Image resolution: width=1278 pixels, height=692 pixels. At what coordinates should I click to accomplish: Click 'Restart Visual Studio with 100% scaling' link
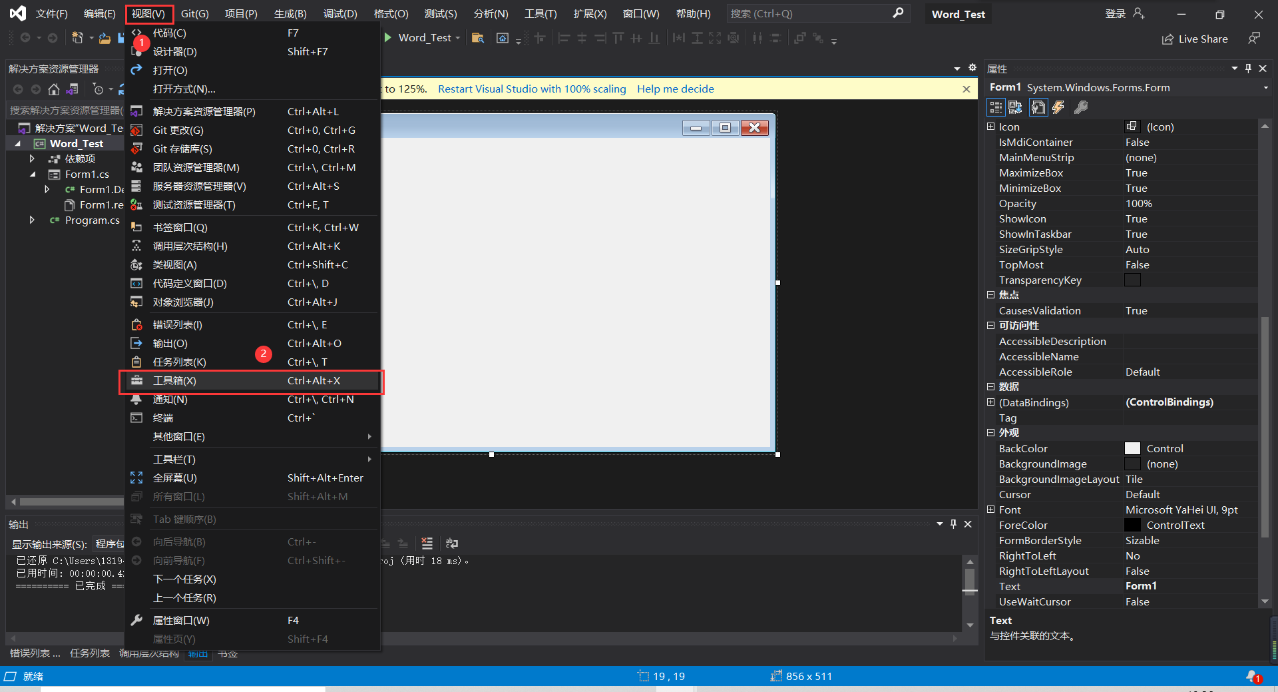pyautogui.click(x=532, y=89)
